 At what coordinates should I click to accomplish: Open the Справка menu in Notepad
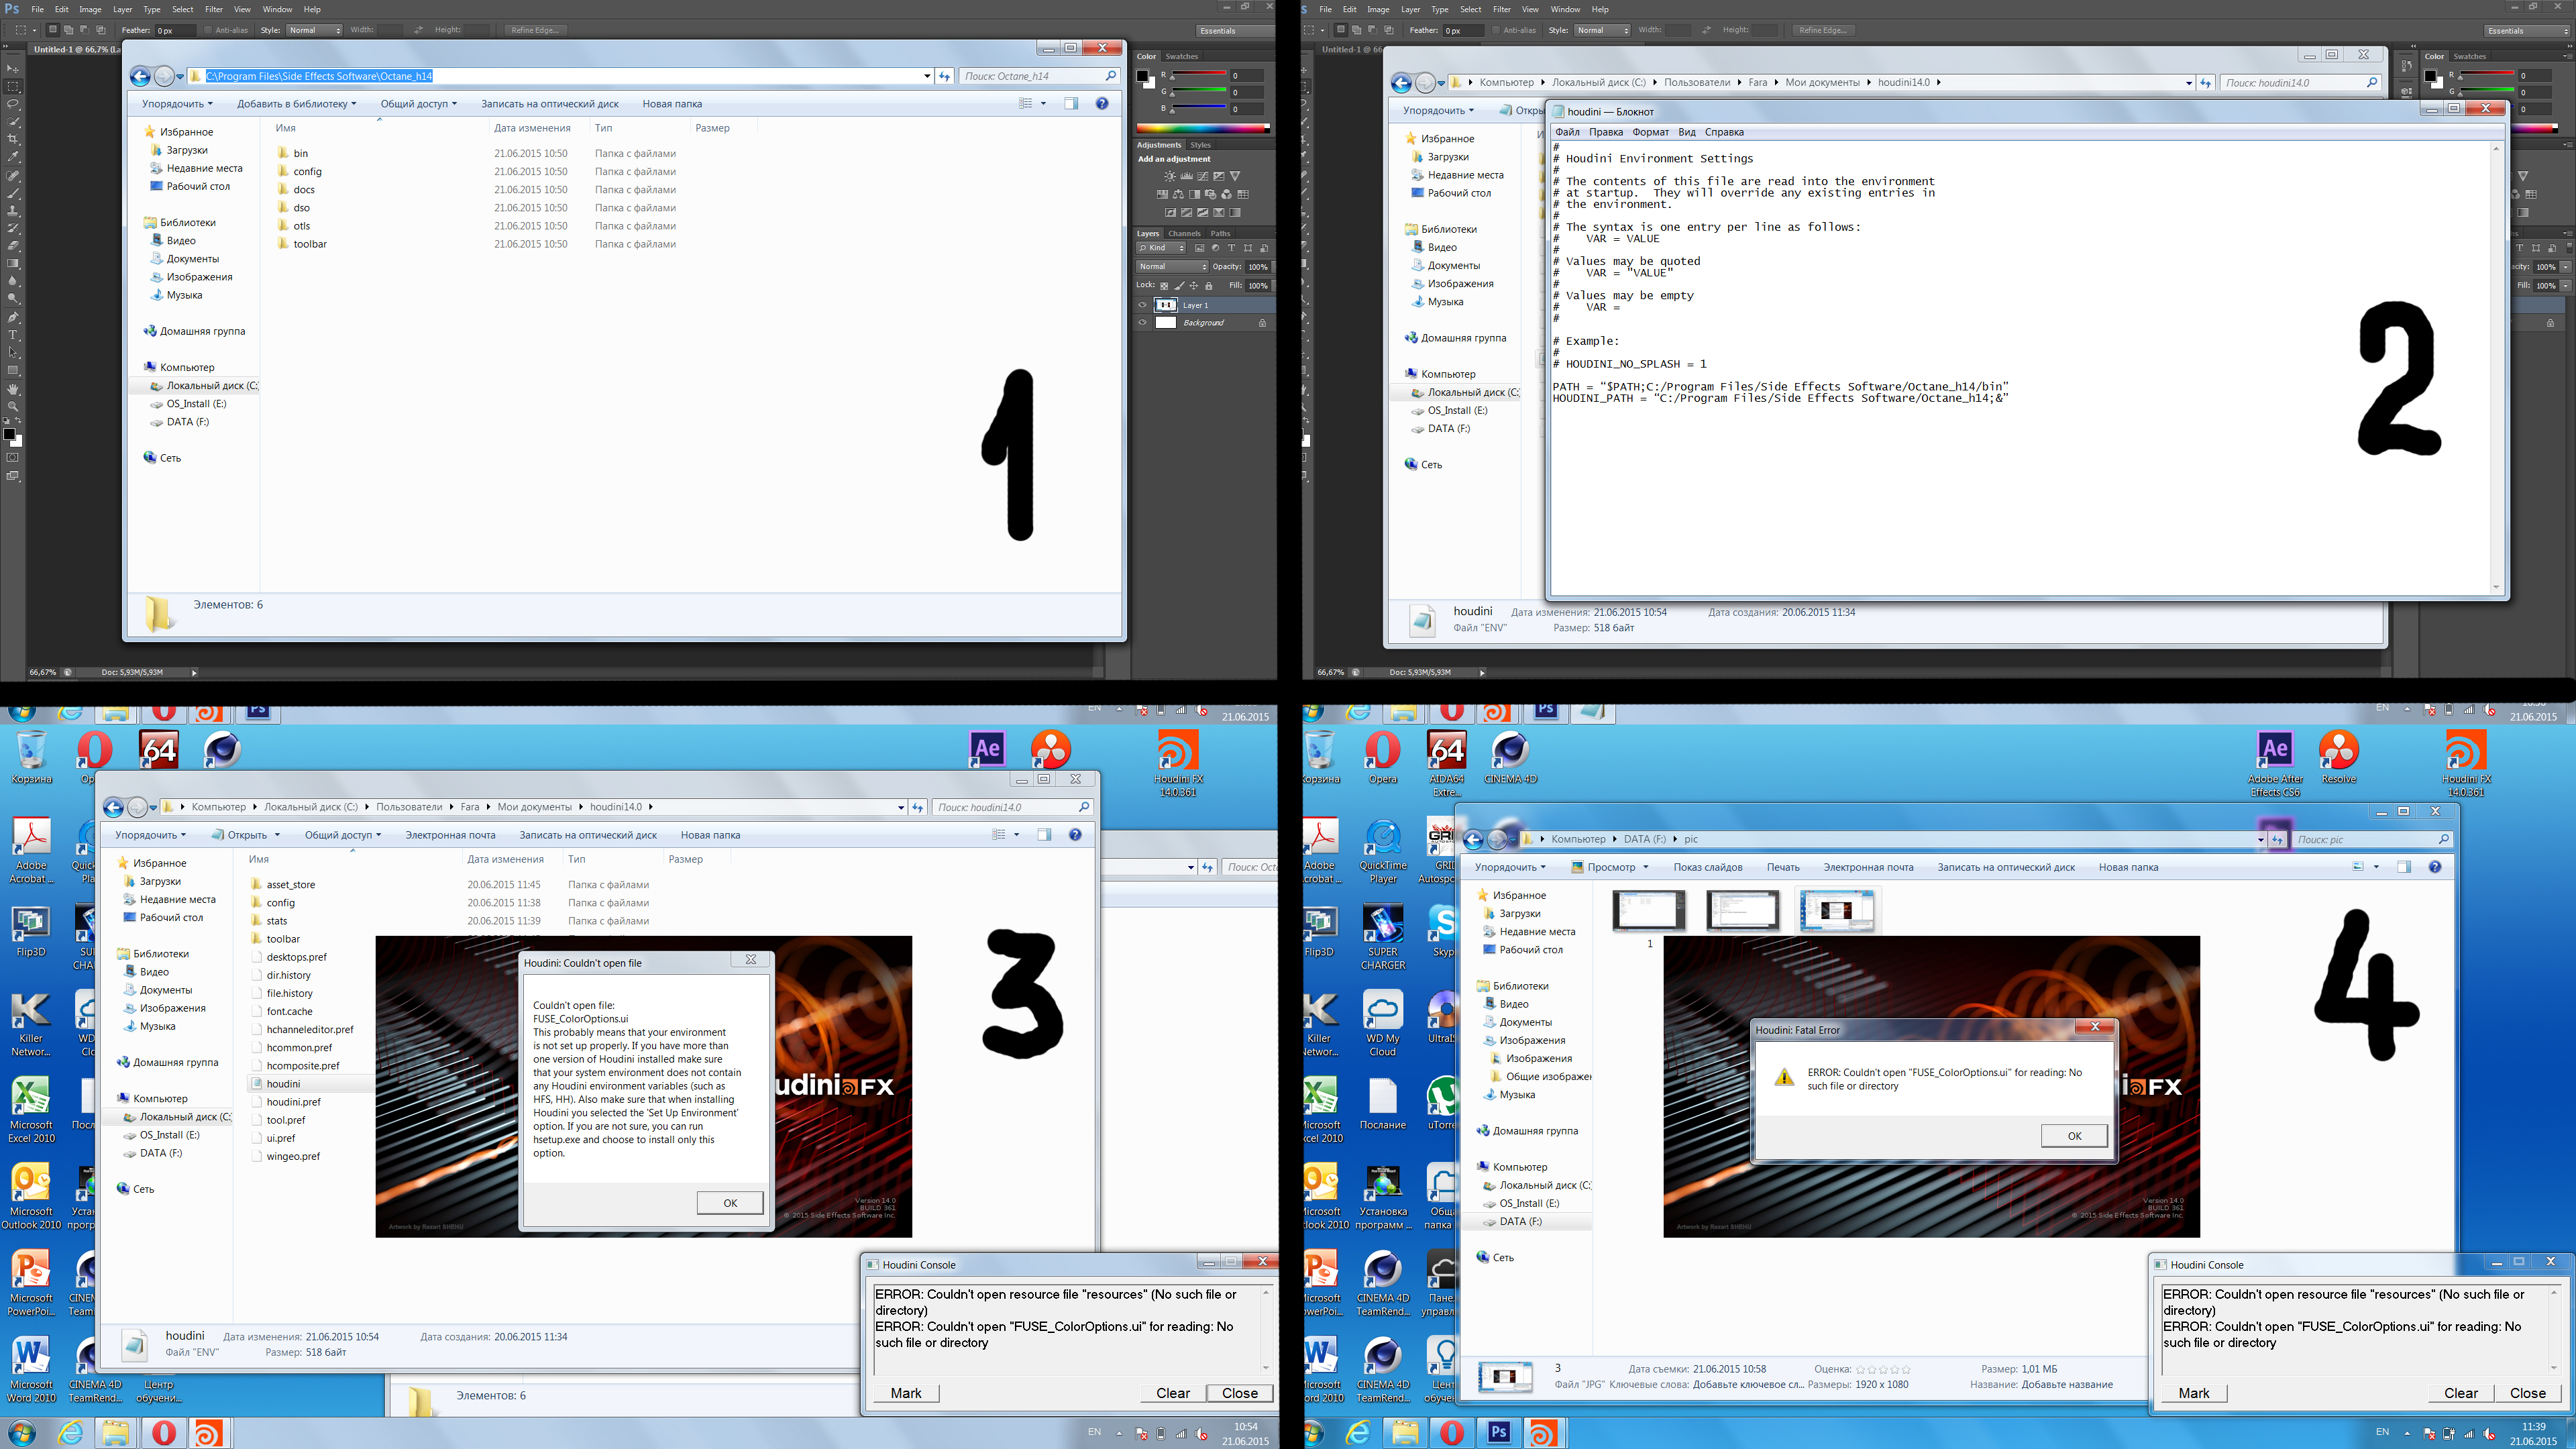pyautogui.click(x=1724, y=132)
